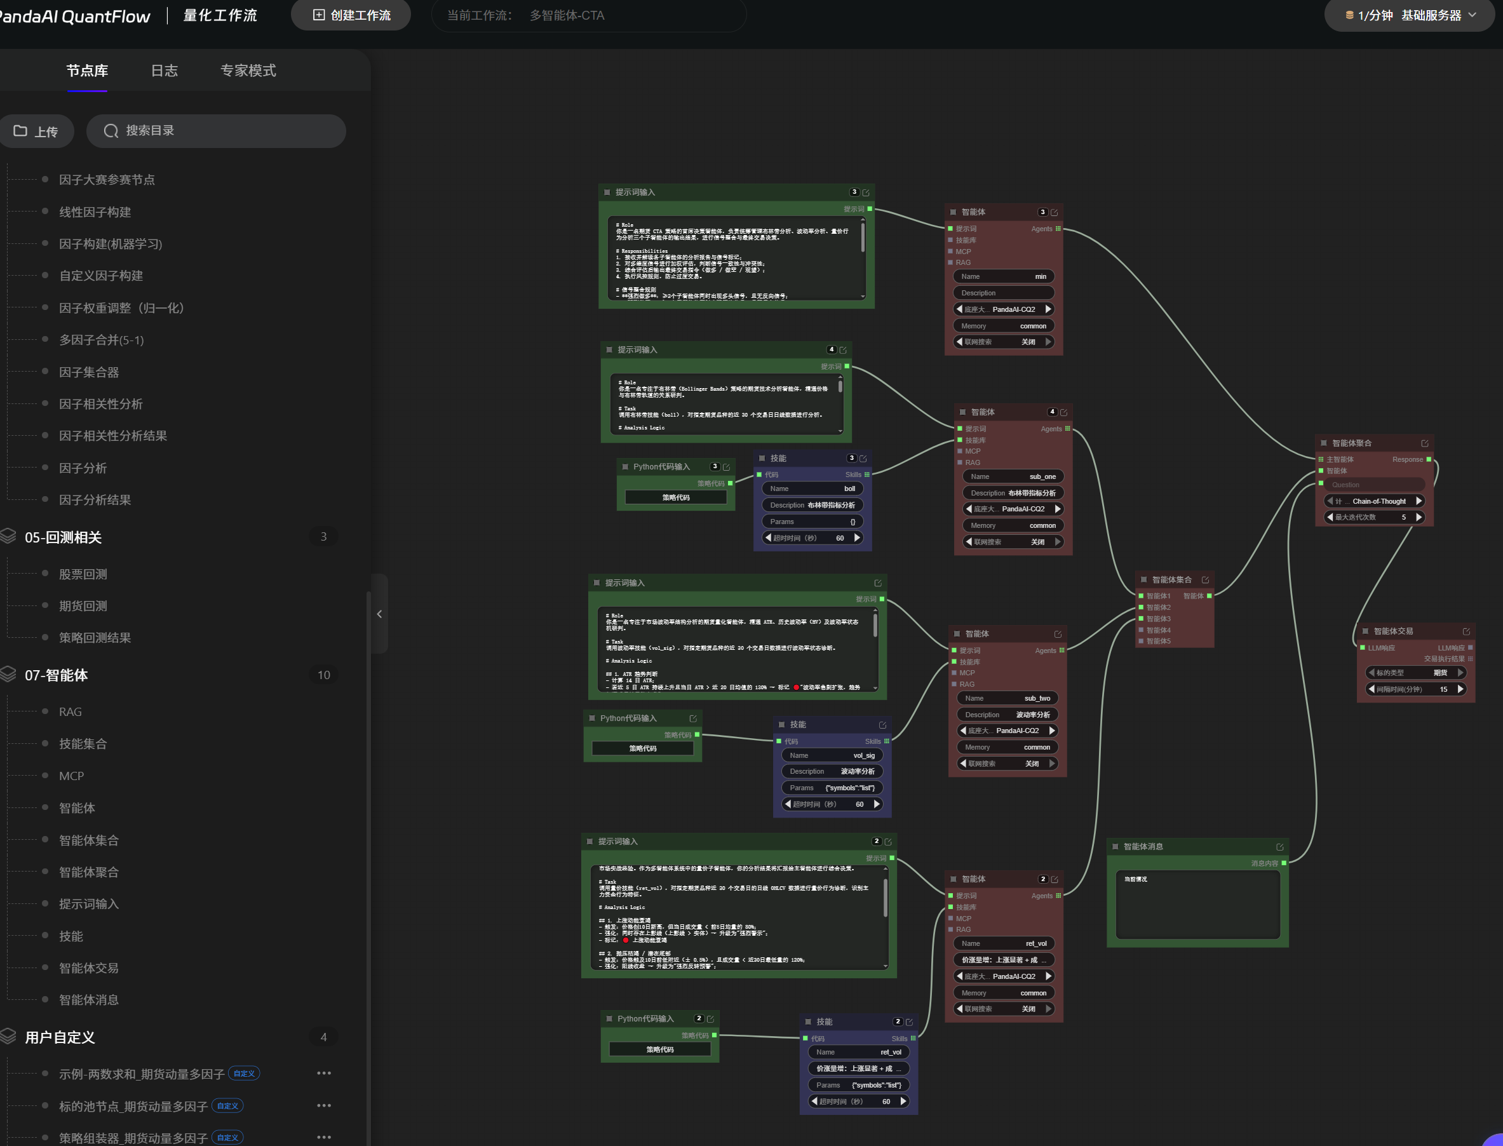Image resolution: width=1503 pixels, height=1146 pixels.
Task: Open edit icon on 智能体消息 node
Action: tap(1280, 847)
